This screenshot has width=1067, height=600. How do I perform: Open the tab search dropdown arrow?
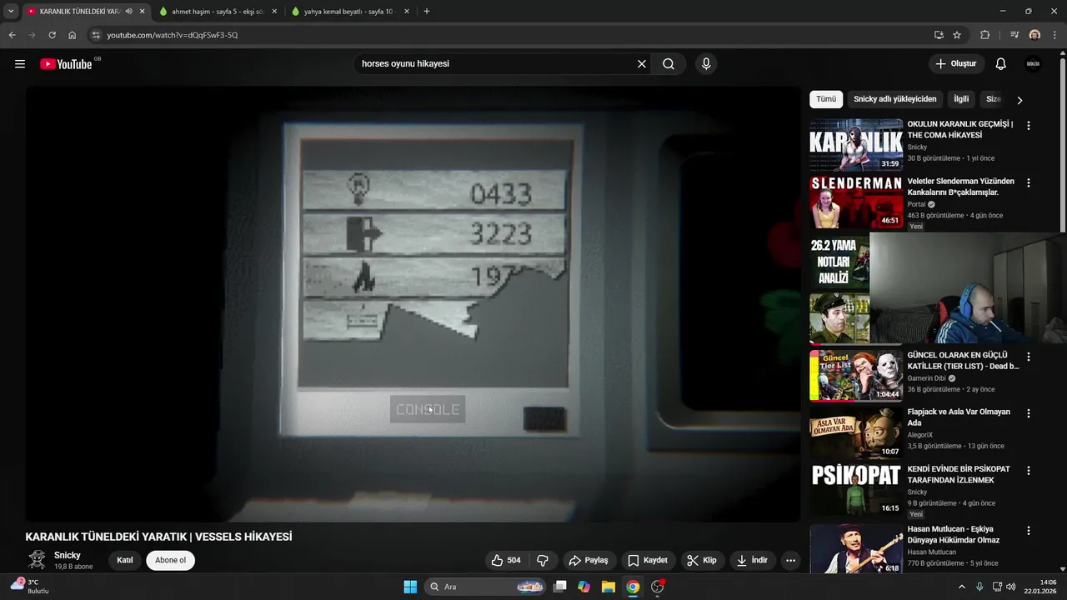(x=11, y=12)
